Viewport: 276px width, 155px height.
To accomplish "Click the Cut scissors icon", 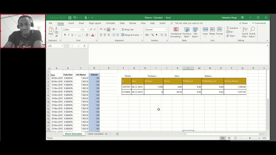I will tap(56, 28).
